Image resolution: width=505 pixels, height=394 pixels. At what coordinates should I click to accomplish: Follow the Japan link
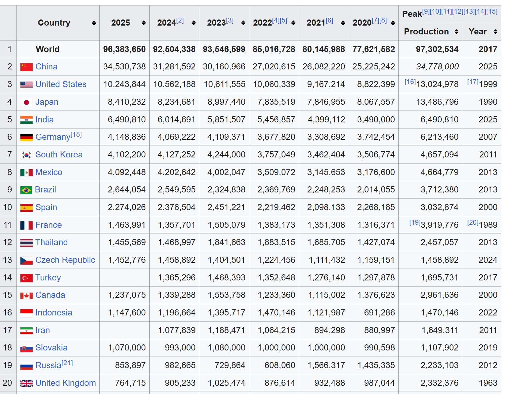47,102
